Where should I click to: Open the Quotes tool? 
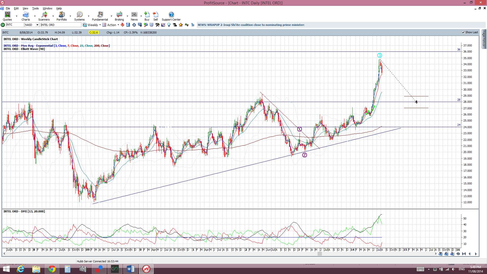[x=7, y=16]
